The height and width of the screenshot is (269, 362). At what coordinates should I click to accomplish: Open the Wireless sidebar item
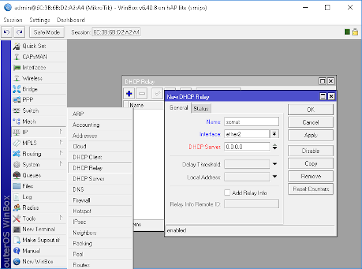tap(39, 78)
